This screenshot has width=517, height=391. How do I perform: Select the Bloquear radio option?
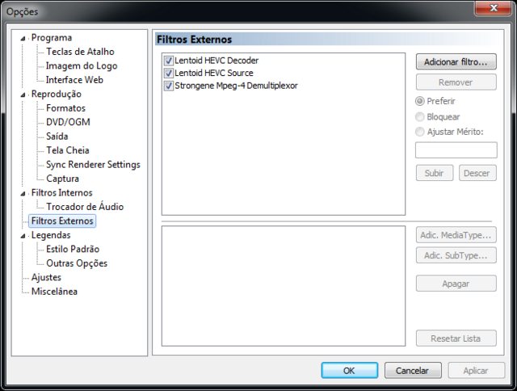[420, 116]
